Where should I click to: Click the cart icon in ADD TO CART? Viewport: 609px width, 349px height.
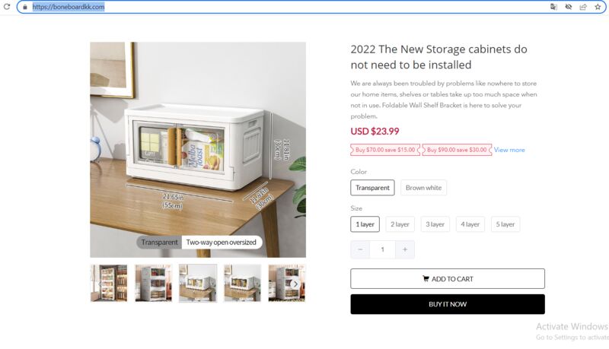click(426, 278)
